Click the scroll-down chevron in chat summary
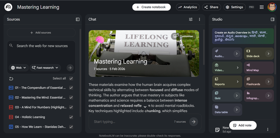Viewport: 280px width, 138px height. click(145, 107)
